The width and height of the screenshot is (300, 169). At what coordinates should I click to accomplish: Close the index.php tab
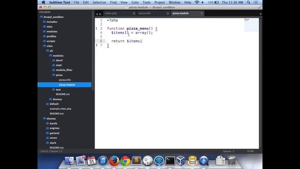[134, 14]
